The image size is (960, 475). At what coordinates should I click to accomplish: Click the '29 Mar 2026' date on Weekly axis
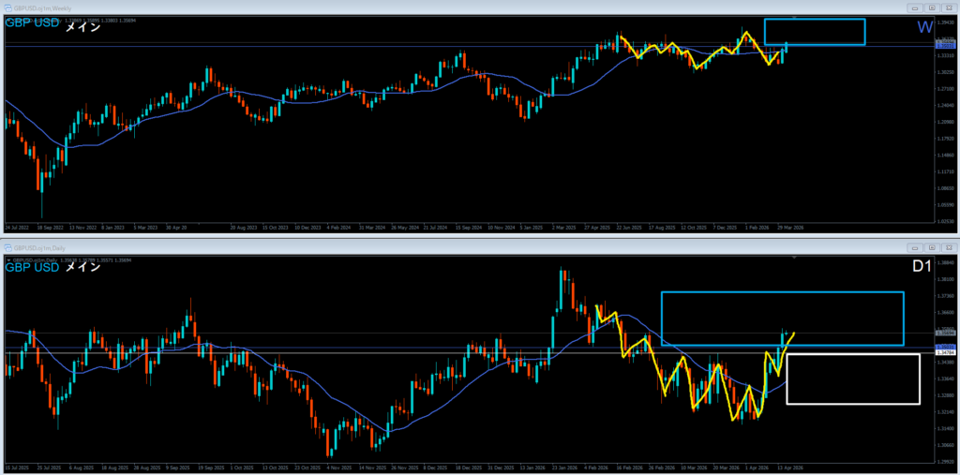point(790,227)
